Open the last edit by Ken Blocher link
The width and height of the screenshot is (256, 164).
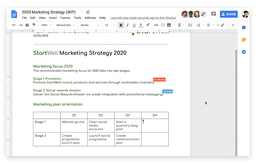tap(143, 18)
